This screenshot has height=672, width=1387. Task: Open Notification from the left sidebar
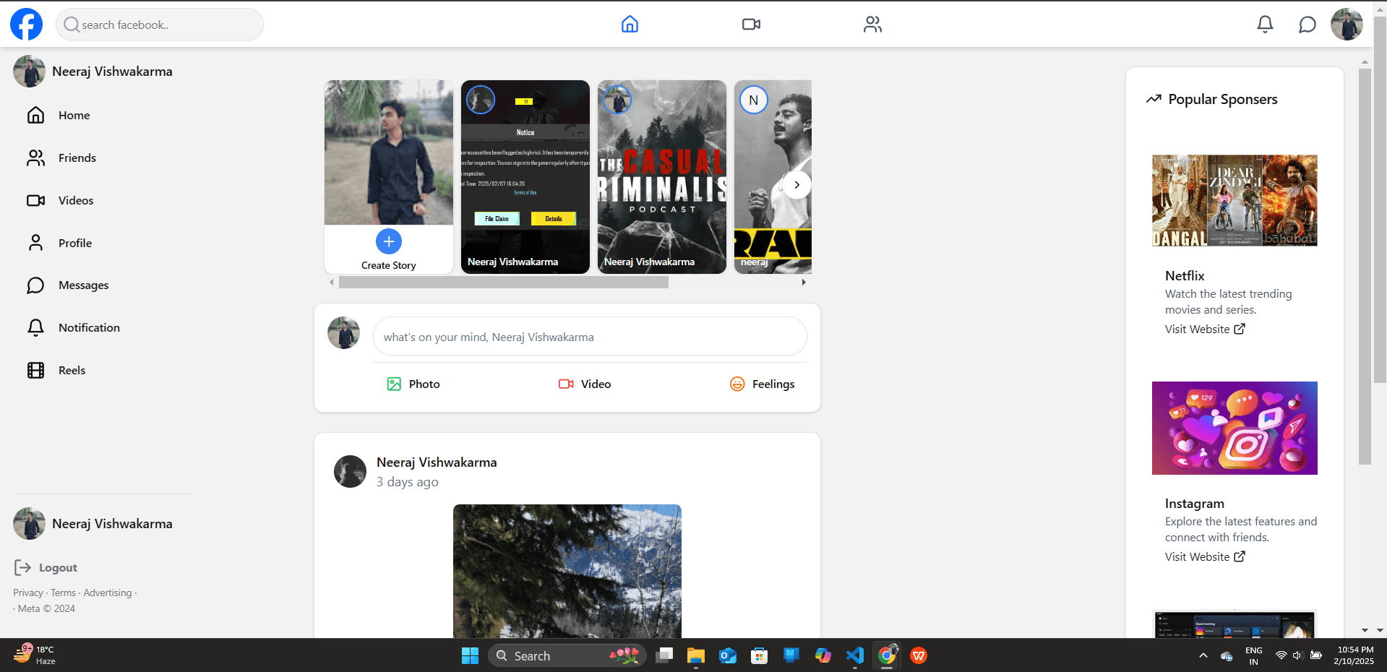pyautogui.click(x=89, y=327)
